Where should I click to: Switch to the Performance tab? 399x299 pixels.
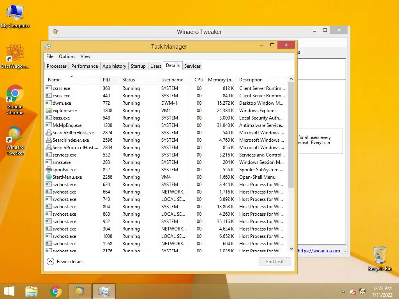pyautogui.click(x=85, y=66)
